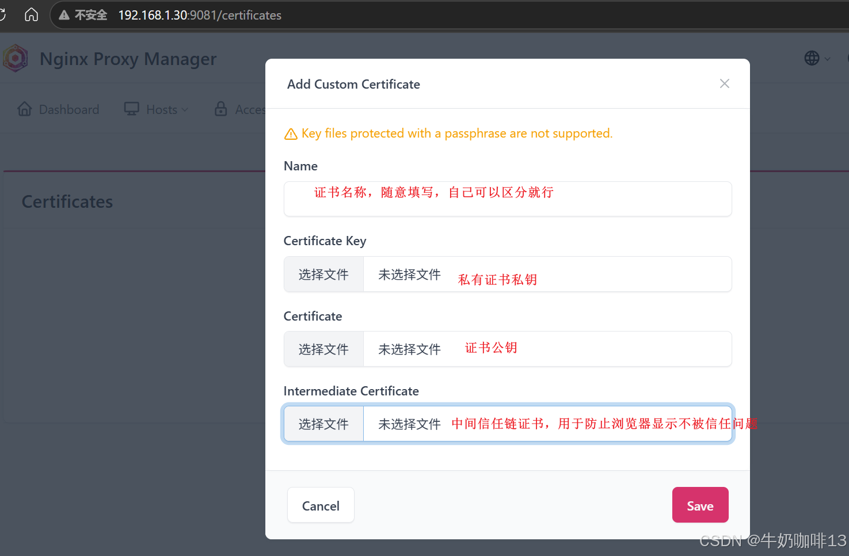Click the browser reload icon
Viewport: 849px width, 556px height.
[x=2, y=14]
